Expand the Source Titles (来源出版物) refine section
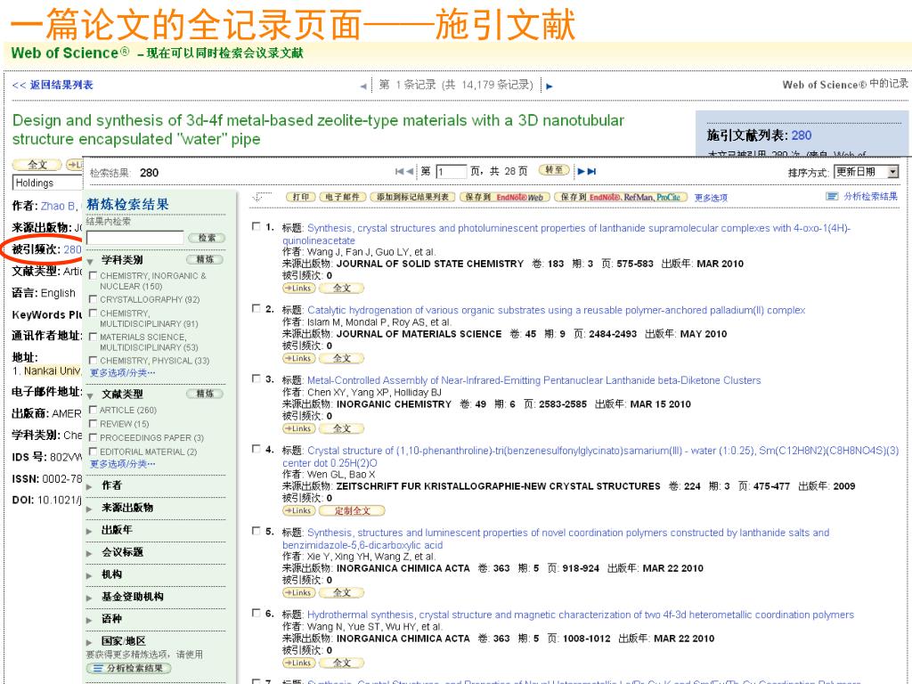The height and width of the screenshot is (684, 912). point(90,509)
